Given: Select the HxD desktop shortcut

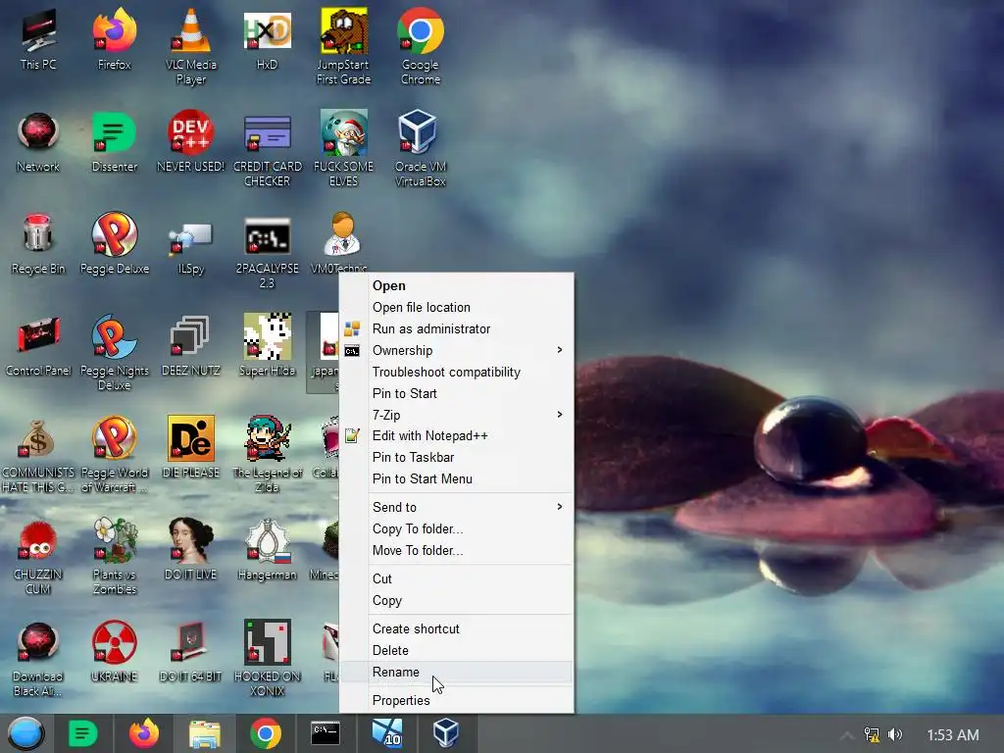Looking at the screenshot, I should click(x=267, y=39).
